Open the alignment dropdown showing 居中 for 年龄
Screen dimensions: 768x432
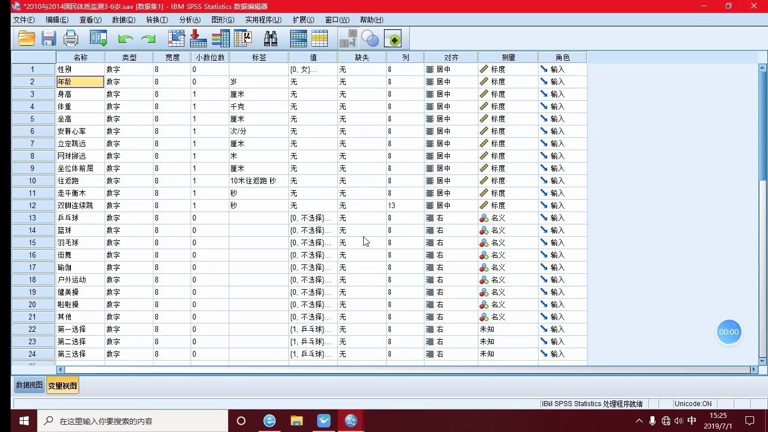[449, 82]
